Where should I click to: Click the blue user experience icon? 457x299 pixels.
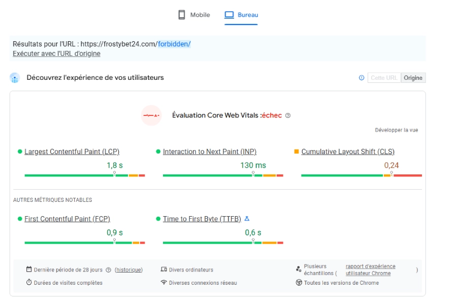(x=15, y=78)
